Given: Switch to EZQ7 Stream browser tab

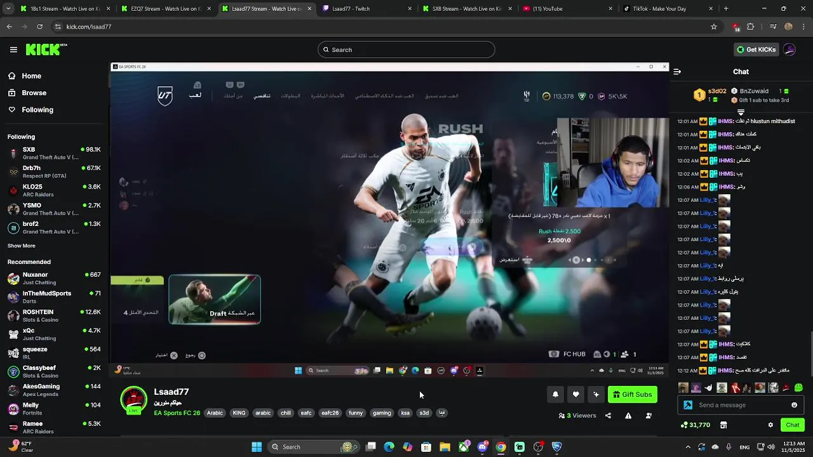Looking at the screenshot, I should click(x=165, y=9).
